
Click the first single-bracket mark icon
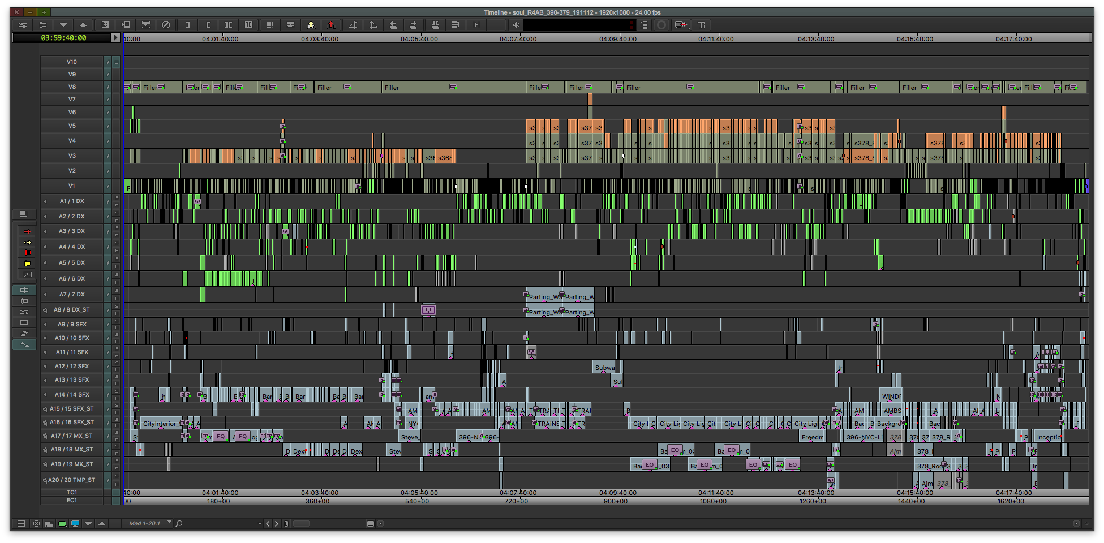[187, 25]
